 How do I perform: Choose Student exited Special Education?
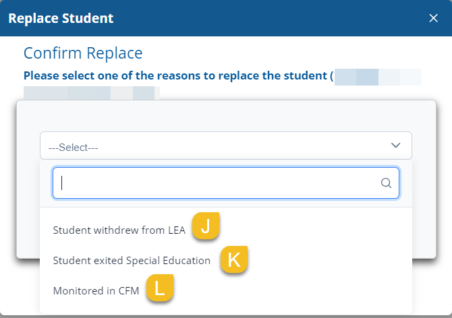[x=132, y=260]
